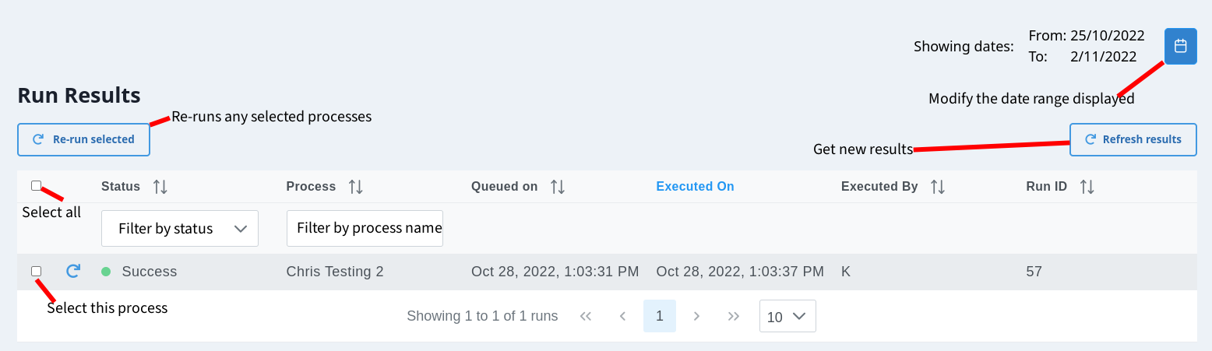Go to first page of results
This screenshot has height=351, width=1212.
point(587,316)
